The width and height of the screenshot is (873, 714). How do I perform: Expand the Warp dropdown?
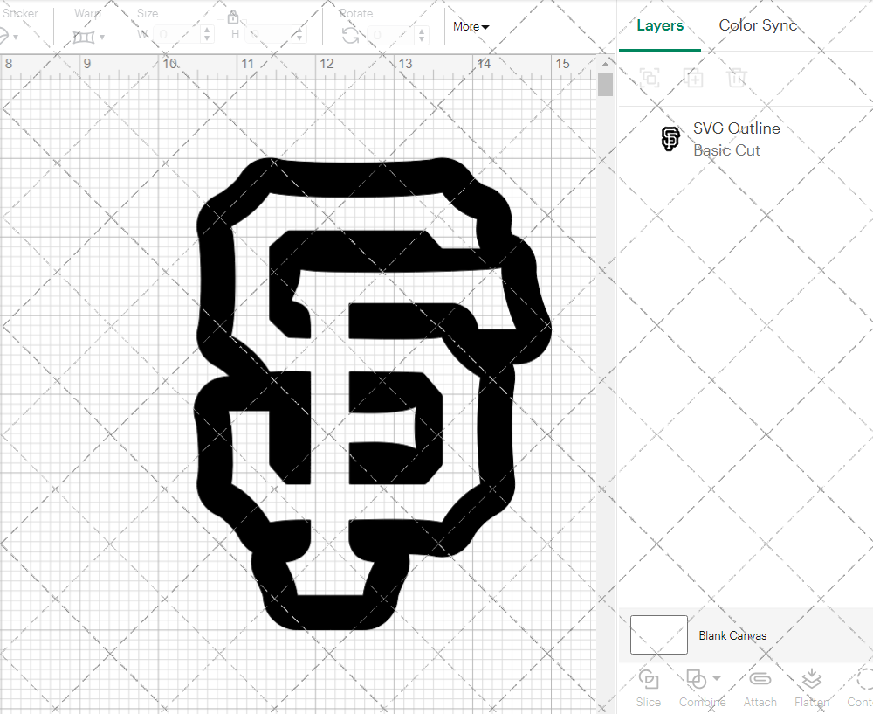coord(102,37)
